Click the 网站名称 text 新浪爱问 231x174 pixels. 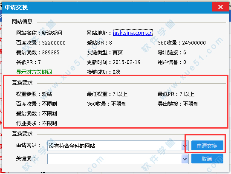[52, 33]
